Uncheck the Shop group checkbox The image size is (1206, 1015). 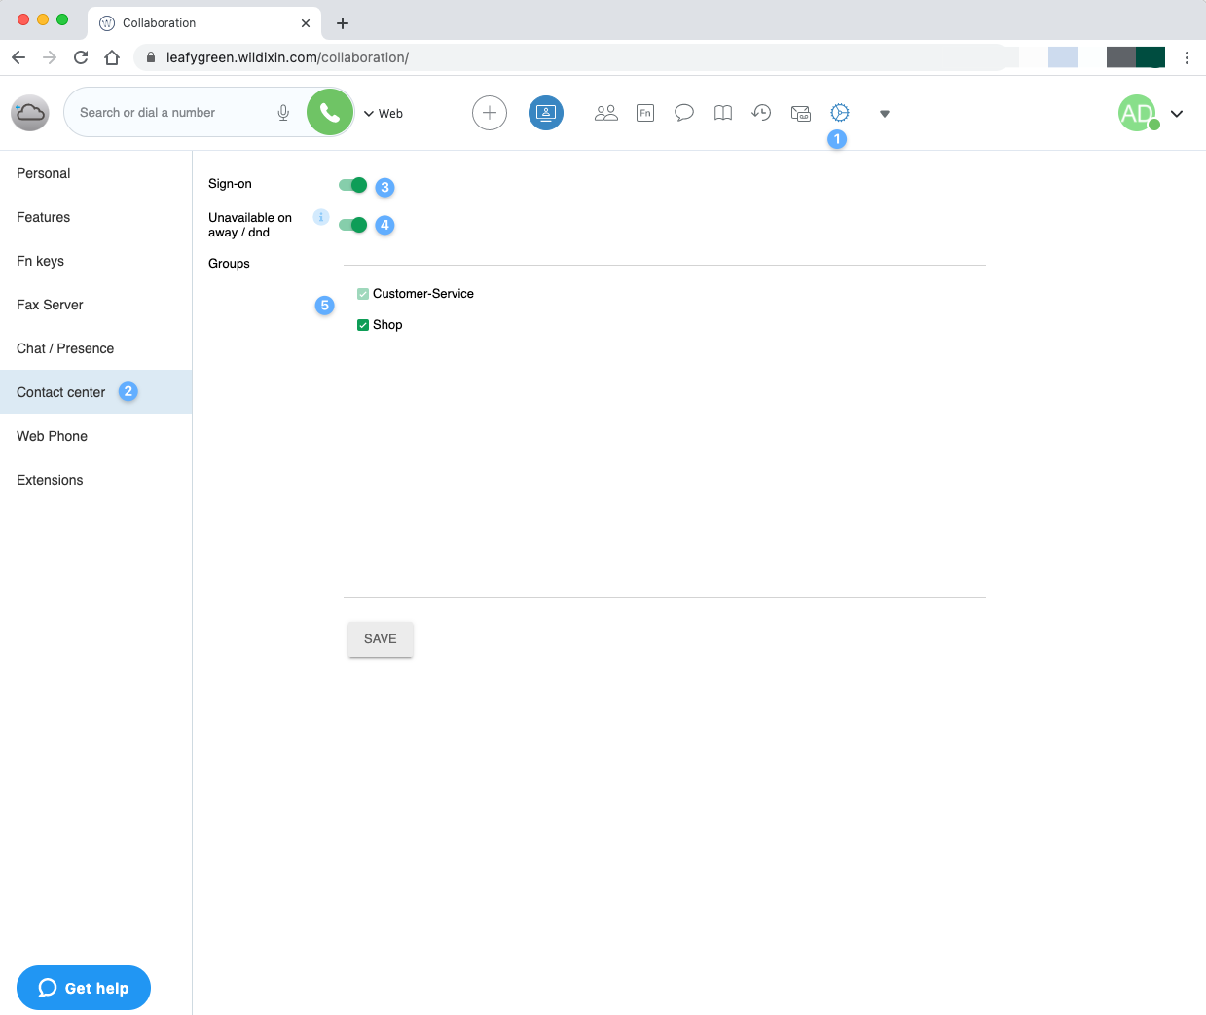[363, 325]
